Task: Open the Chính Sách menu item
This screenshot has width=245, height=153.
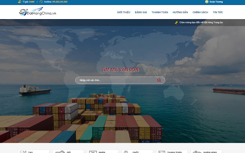Action: [x=200, y=12]
